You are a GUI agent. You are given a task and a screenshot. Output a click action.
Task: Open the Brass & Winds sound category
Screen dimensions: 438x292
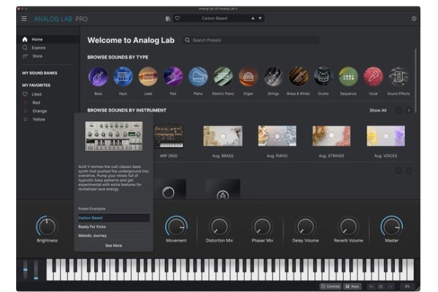tap(298, 77)
